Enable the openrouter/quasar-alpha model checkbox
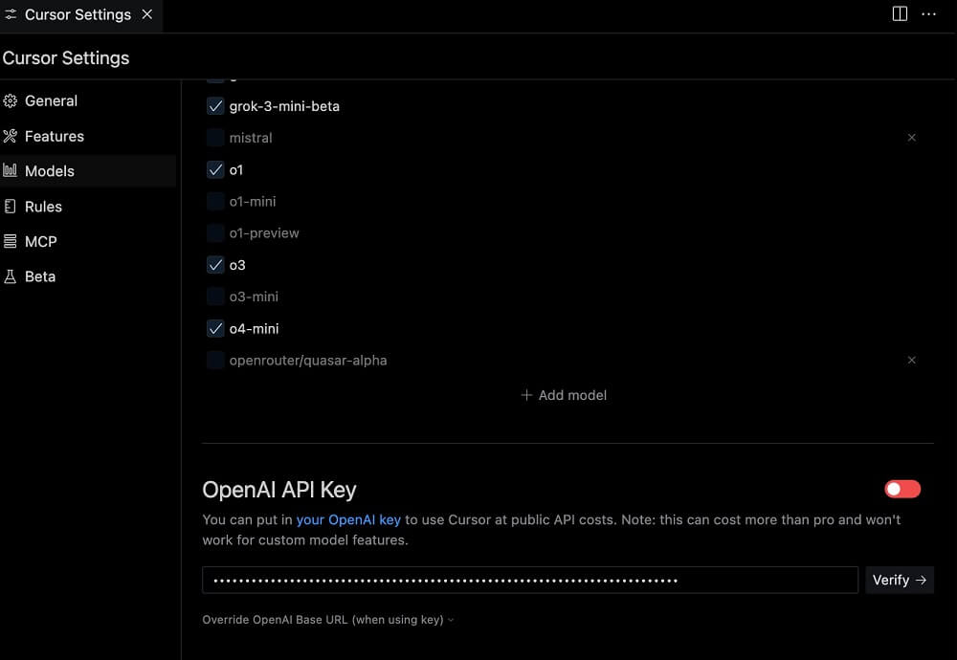Image resolution: width=957 pixels, height=660 pixels. pyautogui.click(x=215, y=361)
